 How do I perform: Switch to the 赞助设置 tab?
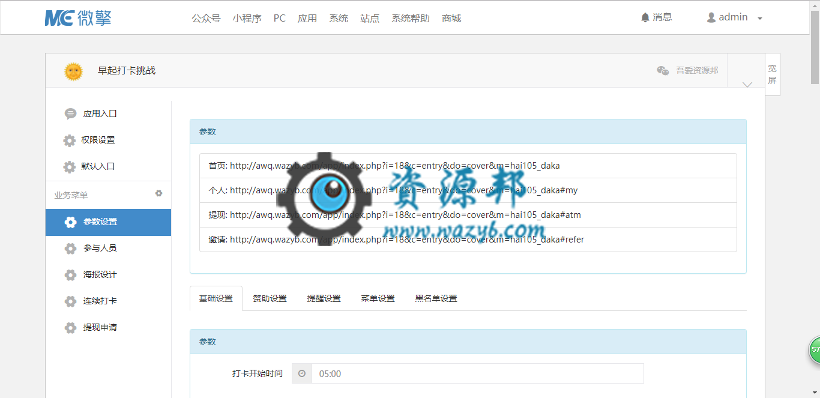pos(270,298)
